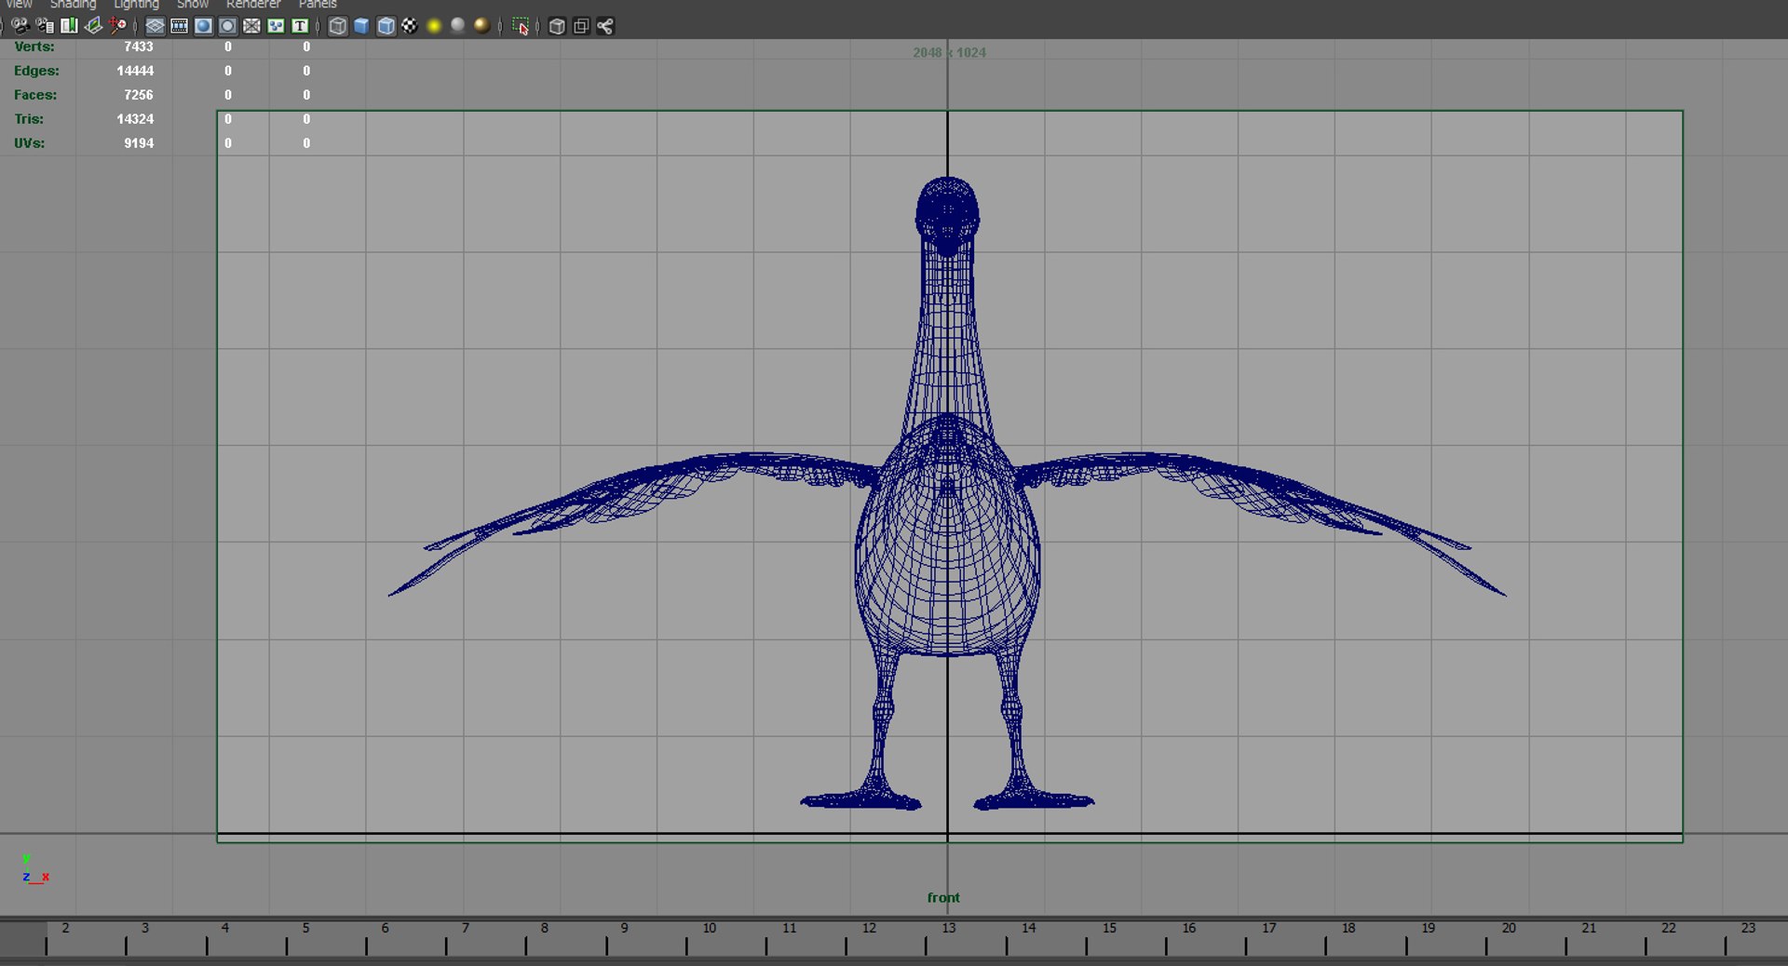Enable Wireframe on Shaded cube icon
This screenshot has width=1788, height=966.
386,26
